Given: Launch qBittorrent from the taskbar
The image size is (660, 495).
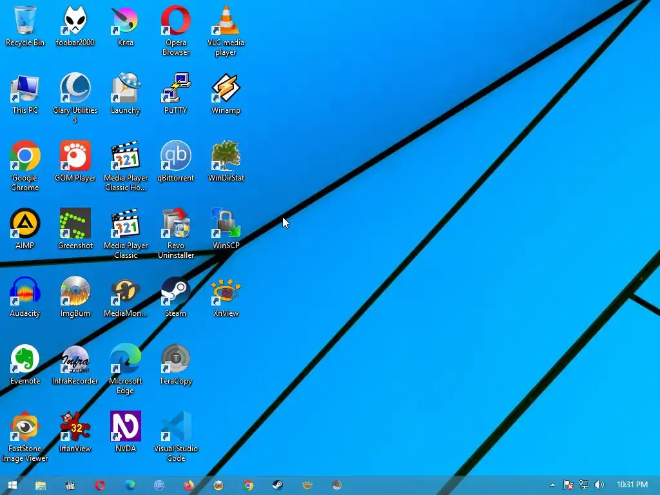Looking at the screenshot, I should tap(159, 485).
